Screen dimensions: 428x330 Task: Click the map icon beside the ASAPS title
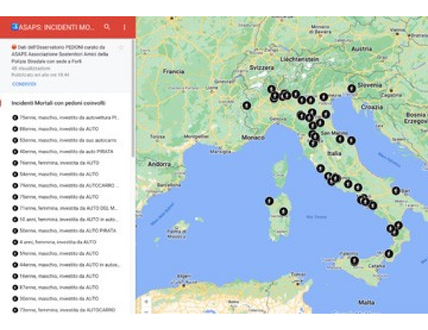[x=15, y=27]
